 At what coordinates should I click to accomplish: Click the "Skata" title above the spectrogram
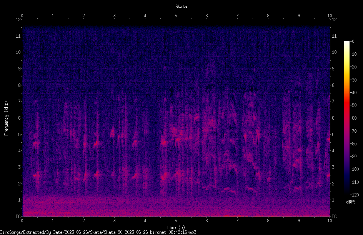coord(181,7)
